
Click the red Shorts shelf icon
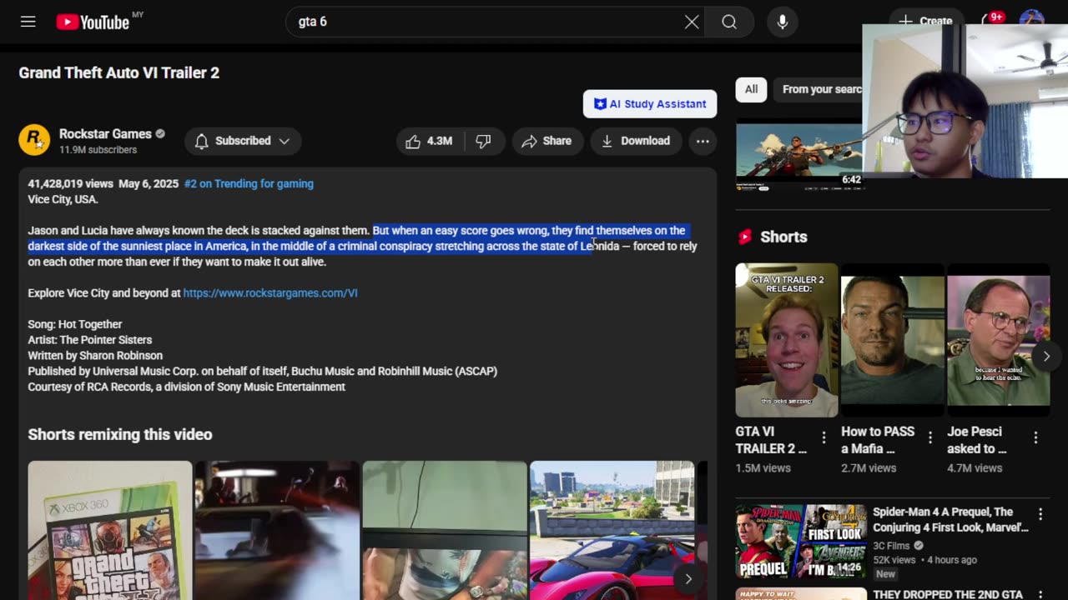pos(745,237)
